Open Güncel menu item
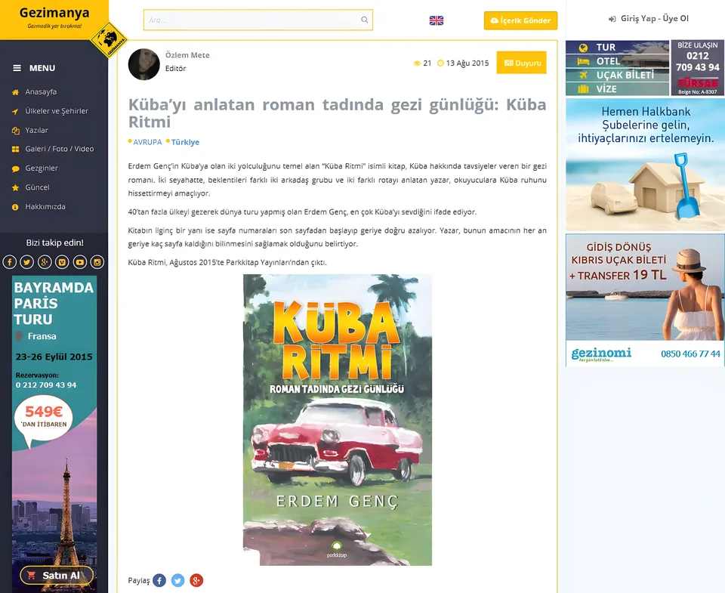Screen dimensions: 725x593 click(x=37, y=187)
